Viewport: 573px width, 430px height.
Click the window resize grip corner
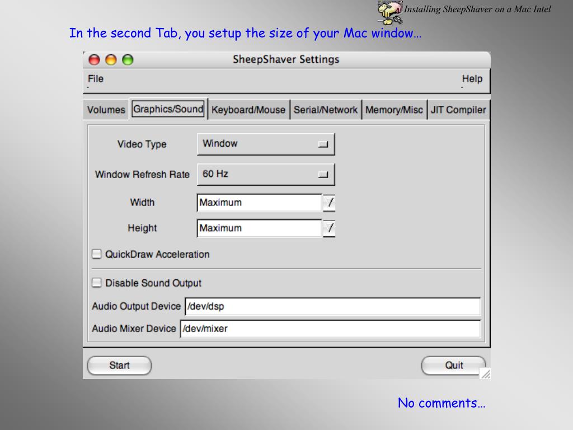(x=485, y=373)
